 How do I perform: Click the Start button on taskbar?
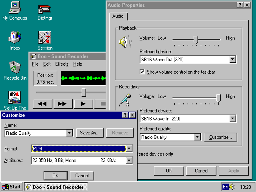point(12,187)
